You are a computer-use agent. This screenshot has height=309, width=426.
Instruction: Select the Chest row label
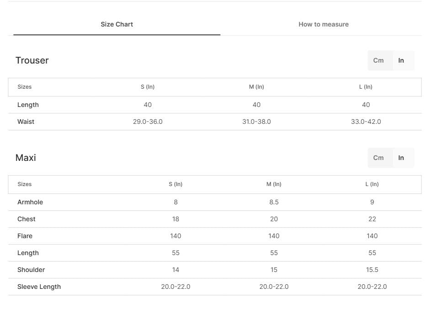[26, 219]
